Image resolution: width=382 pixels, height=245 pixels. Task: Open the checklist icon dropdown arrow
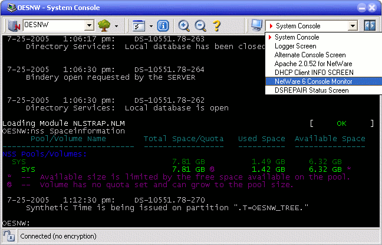tap(151, 26)
